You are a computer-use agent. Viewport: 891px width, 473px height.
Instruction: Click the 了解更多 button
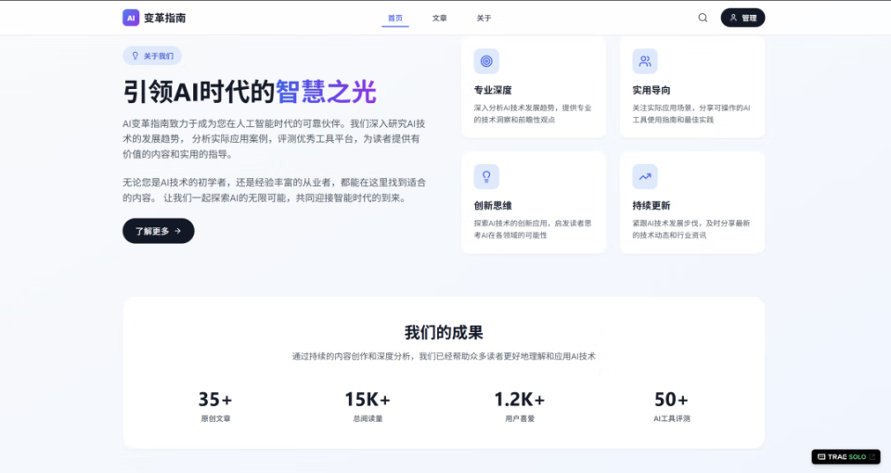tap(158, 231)
